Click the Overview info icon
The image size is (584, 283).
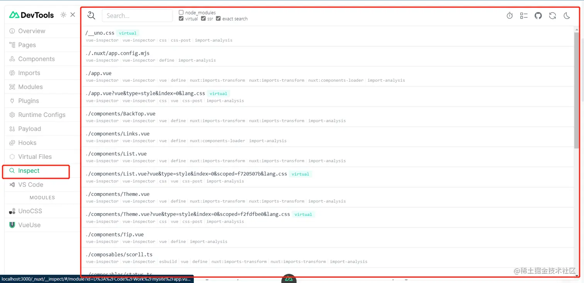[x=12, y=31]
